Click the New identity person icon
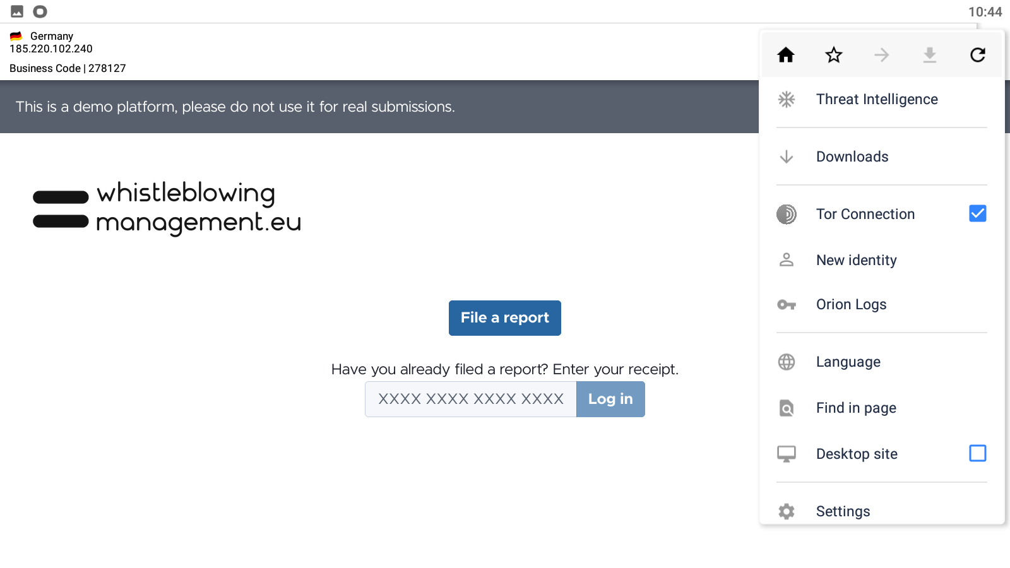 click(x=787, y=259)
